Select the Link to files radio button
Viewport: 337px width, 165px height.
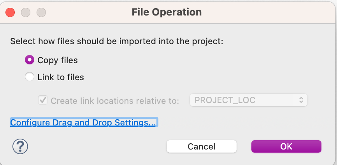[x=30, y=77]
